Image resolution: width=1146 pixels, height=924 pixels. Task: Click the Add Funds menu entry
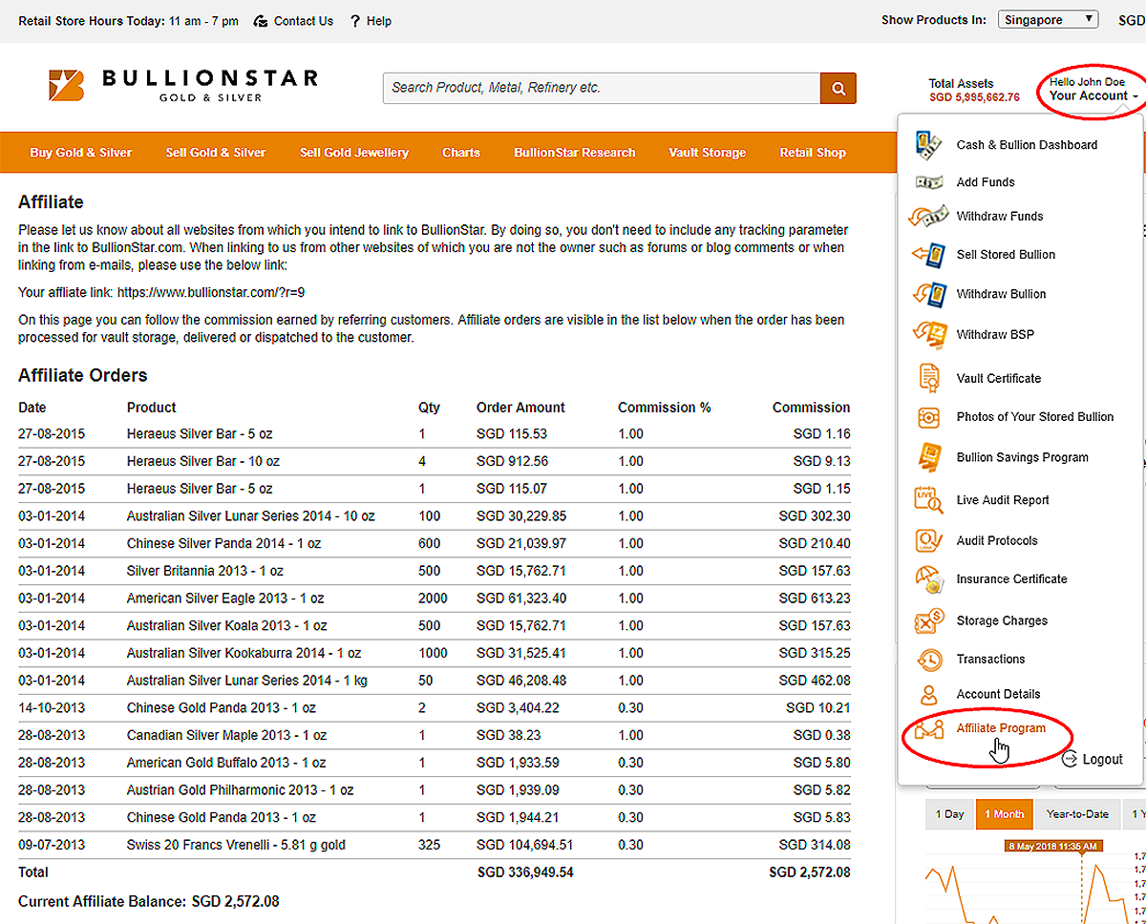(986, 182)
